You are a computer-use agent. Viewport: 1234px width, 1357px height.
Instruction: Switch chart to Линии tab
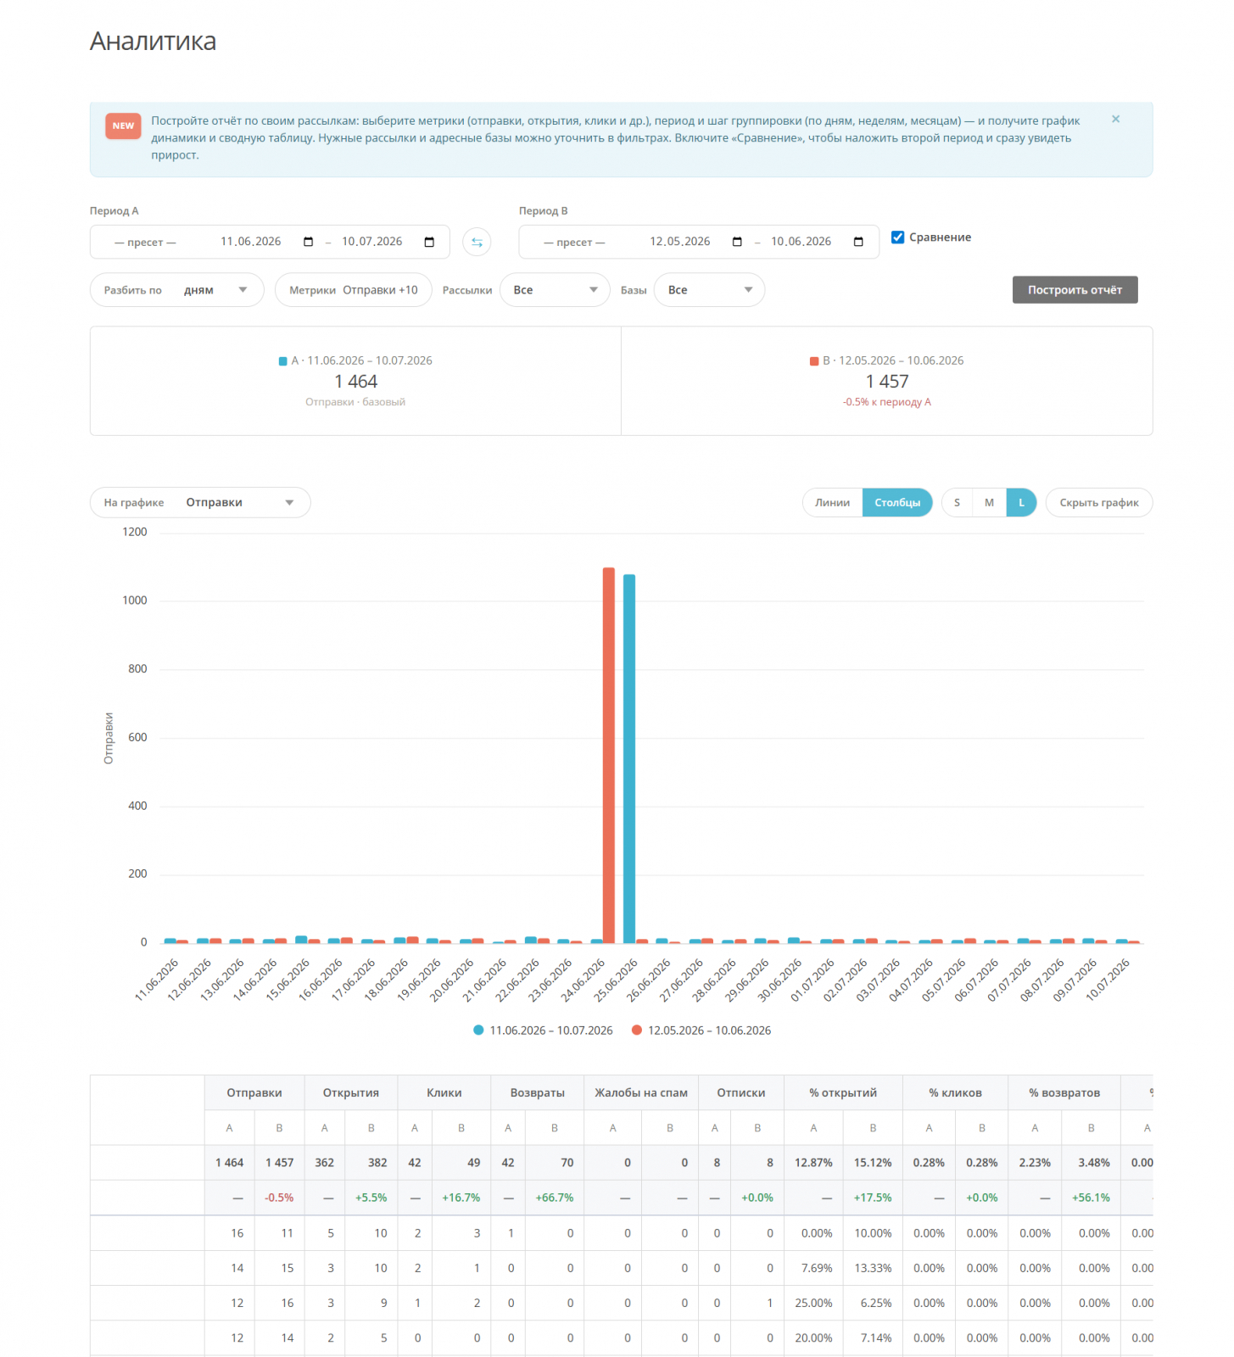[x=833, y=503]
